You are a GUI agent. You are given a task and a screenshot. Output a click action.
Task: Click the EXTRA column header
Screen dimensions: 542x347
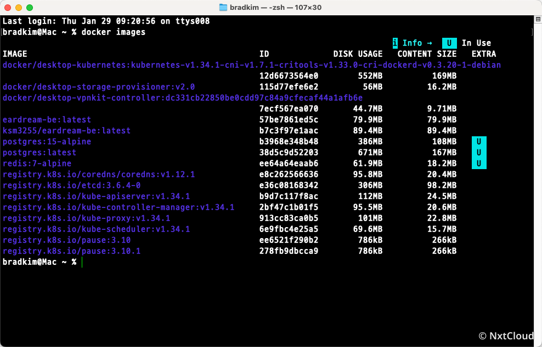click(x=484, y=54)
